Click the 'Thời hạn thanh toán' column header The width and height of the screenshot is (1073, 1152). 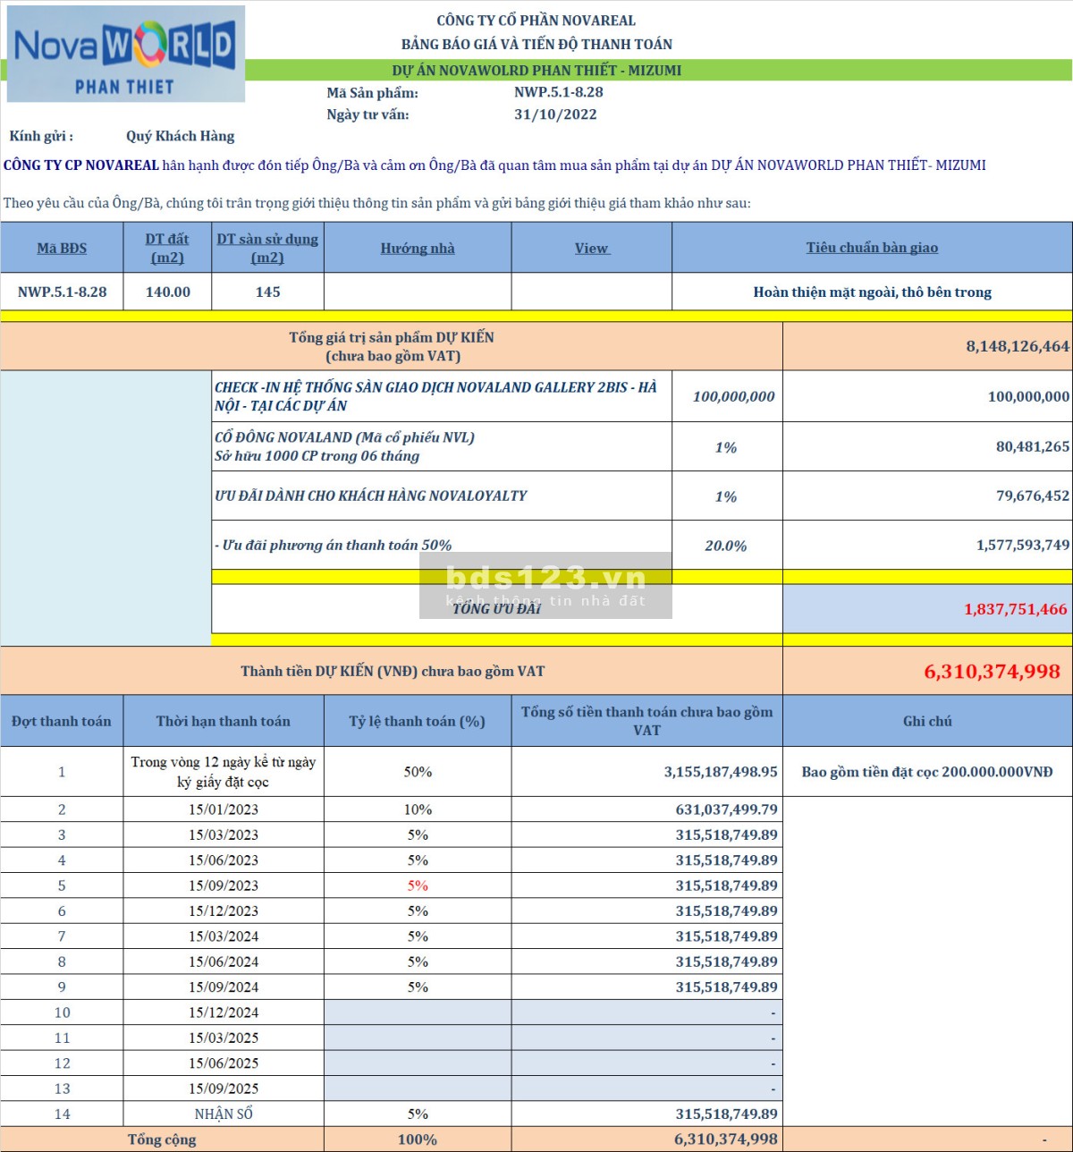pos(224,721)
